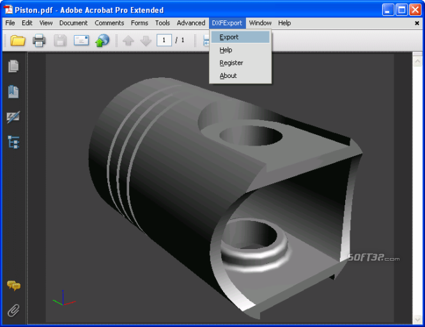
Task: Choose Export in DXFExport dropdown
Action: point(240,37)
